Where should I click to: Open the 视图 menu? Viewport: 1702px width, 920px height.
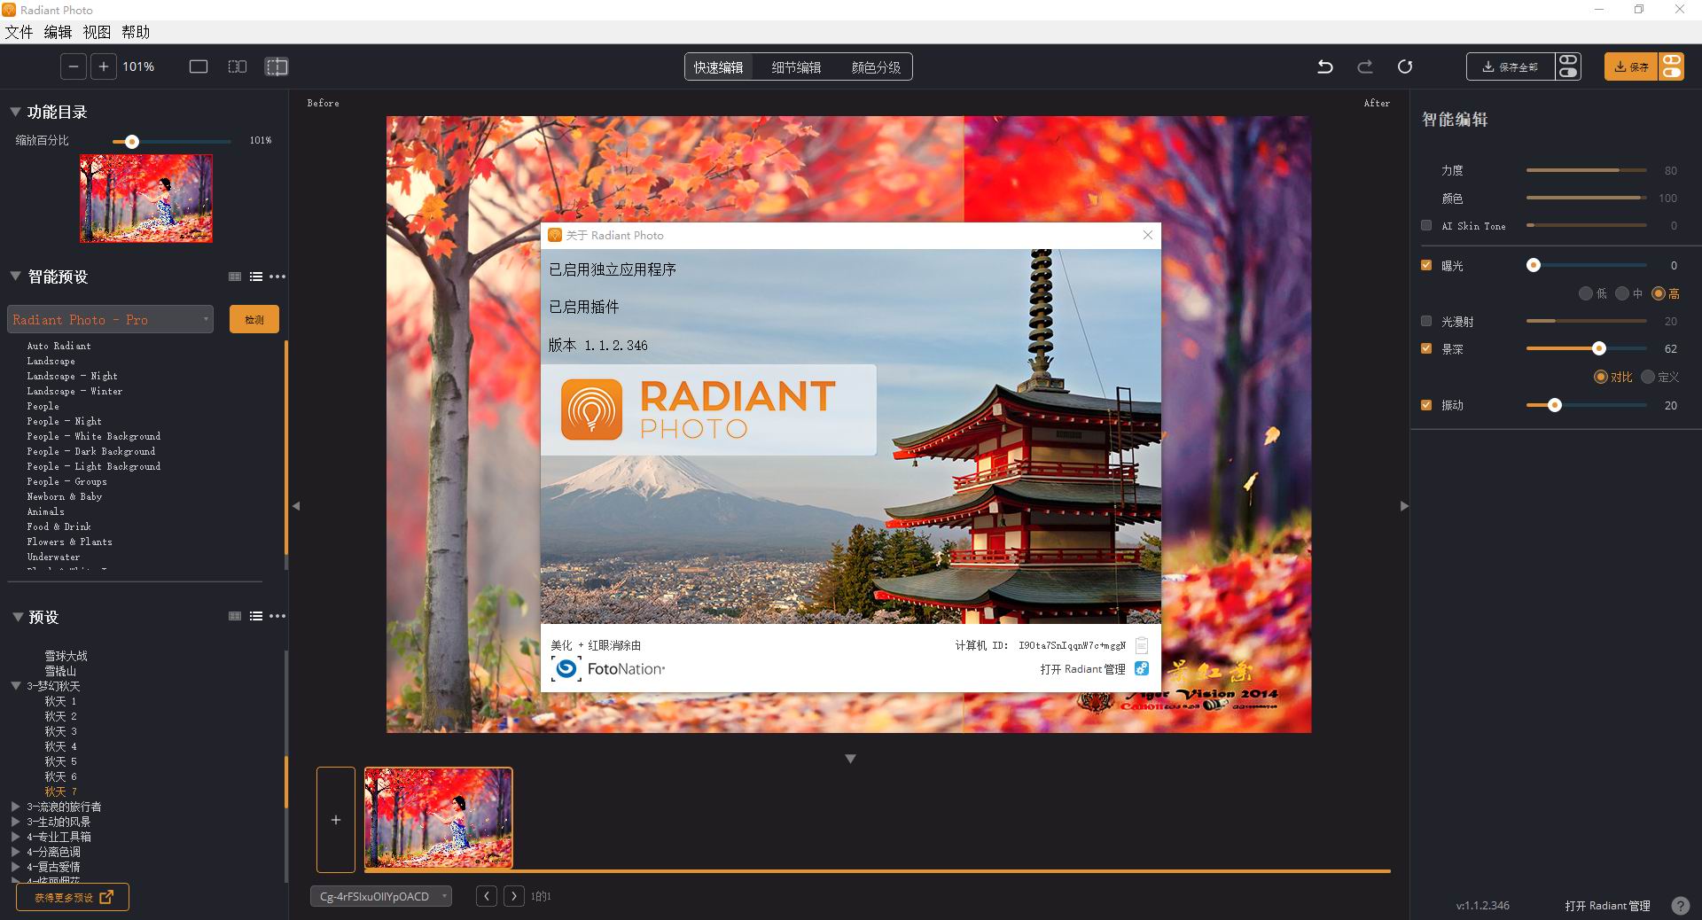pyautogui.click(x=97, y=32)
